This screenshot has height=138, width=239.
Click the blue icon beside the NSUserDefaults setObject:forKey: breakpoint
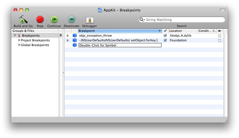(75, 40)
